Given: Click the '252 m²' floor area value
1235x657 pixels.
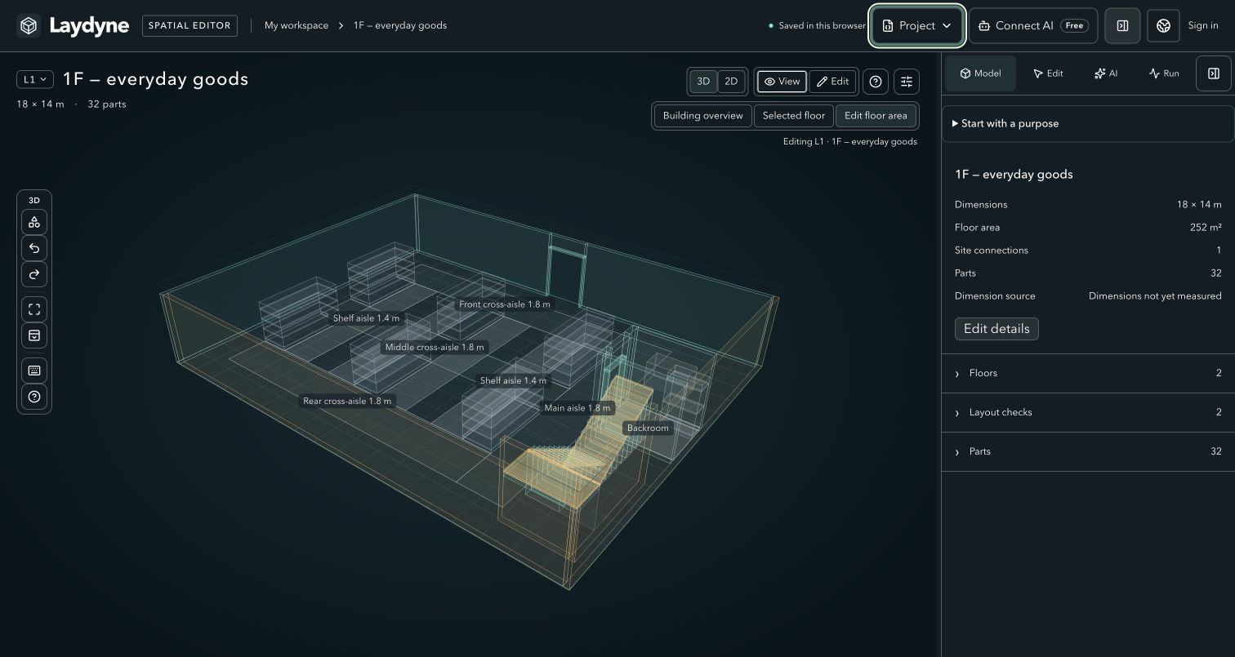Looking at the screenshot, I should pyautogui.click(x=1206, y=228).
